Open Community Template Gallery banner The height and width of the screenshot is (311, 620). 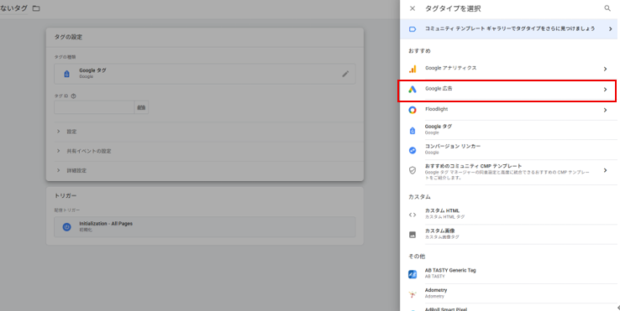click(508, 29)
